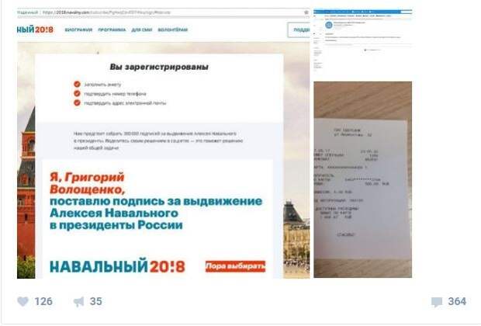The image size is (481, 326).
Task: Open the ДЛЯ СМИ menu item
Action: (x=142, y=29)
